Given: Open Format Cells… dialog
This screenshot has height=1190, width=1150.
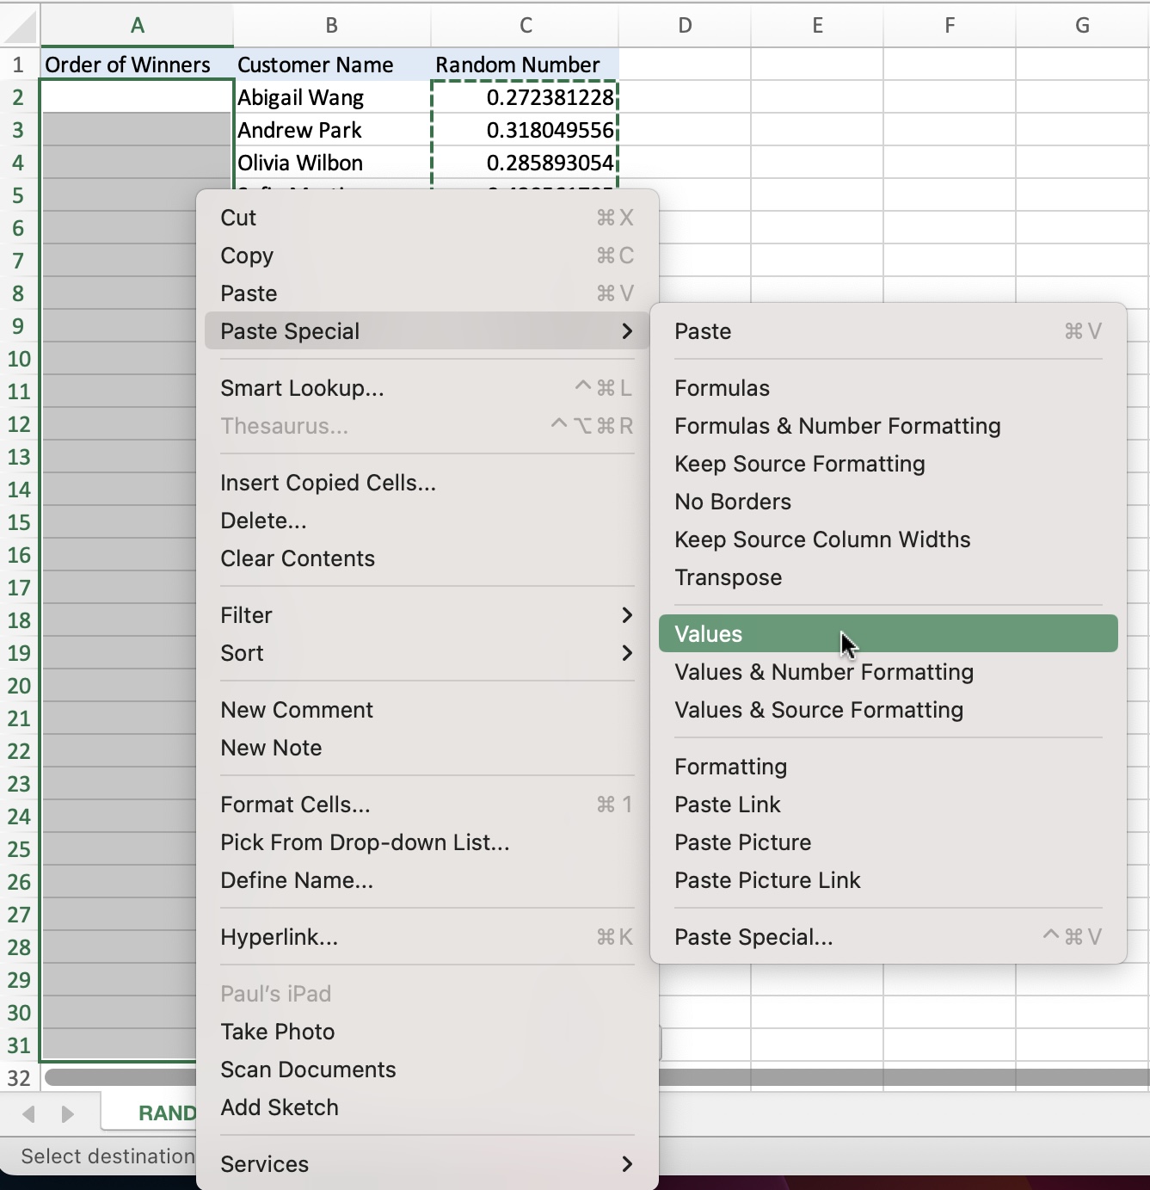Looking at the screenshot, I should [x=427, y=805].
